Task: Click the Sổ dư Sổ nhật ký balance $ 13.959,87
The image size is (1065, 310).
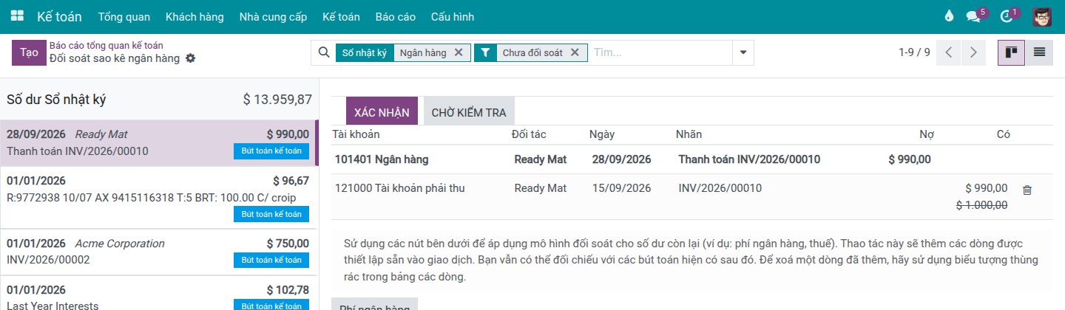Action: (277, 100)
